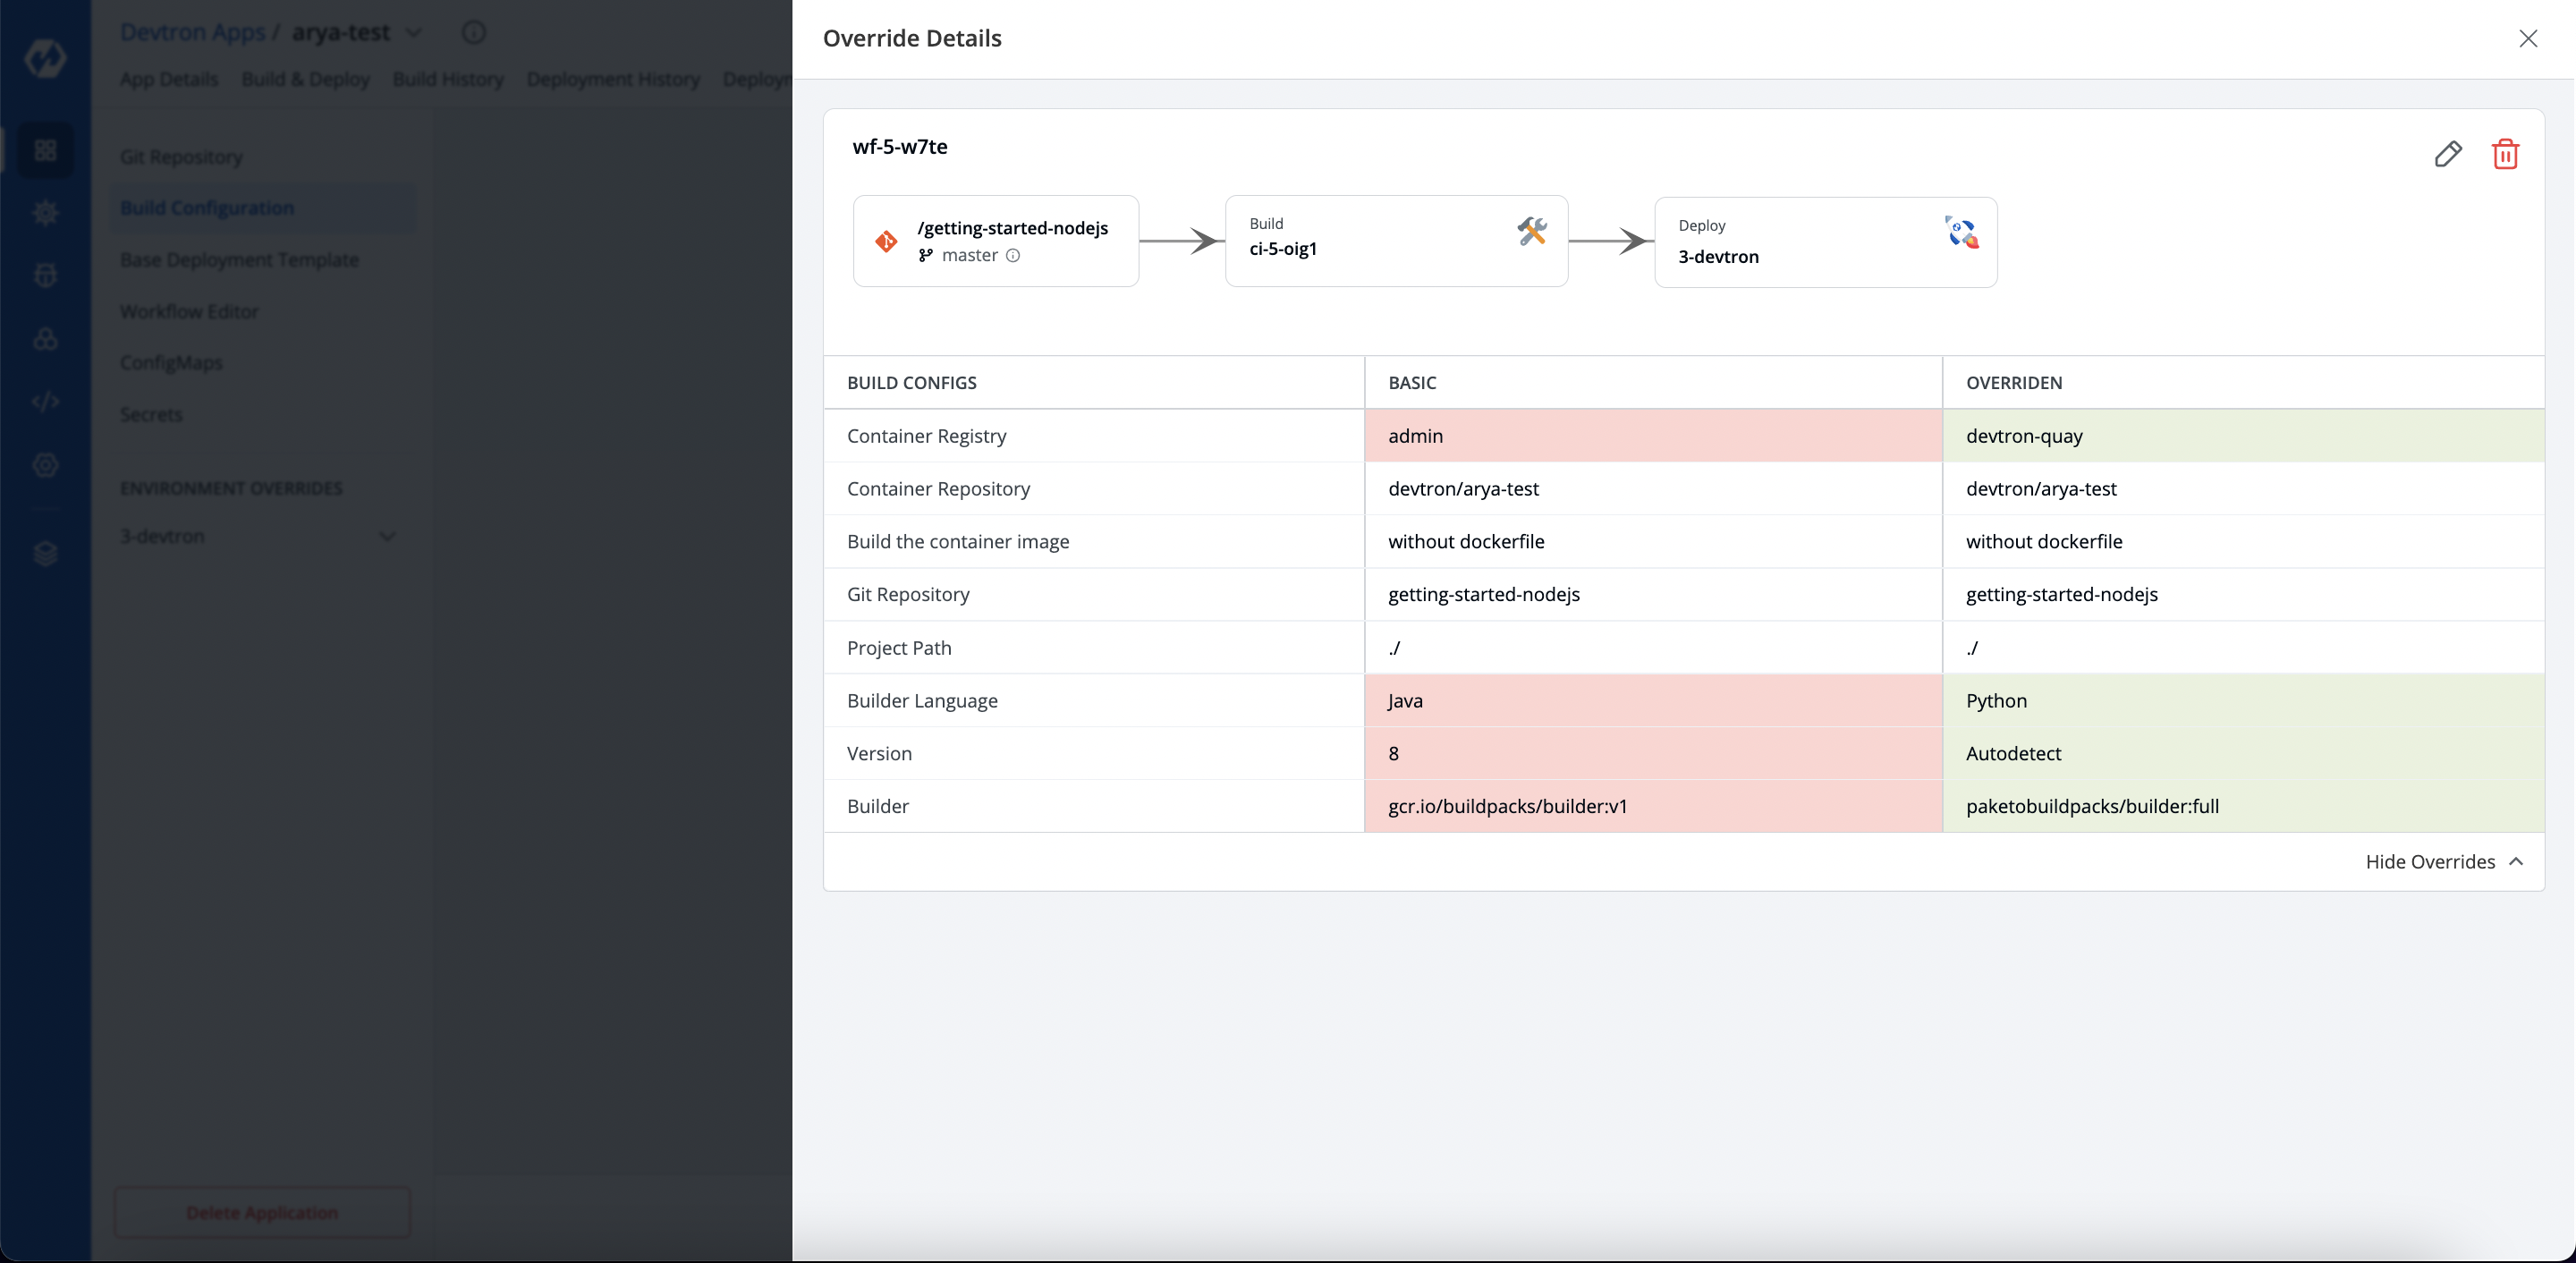Image resolution: width=2576 pixels, height=1263 pixels.
Task: Click overridden builder paketobuildpacks/builder:full
Action: click(x=2092, y=806)
